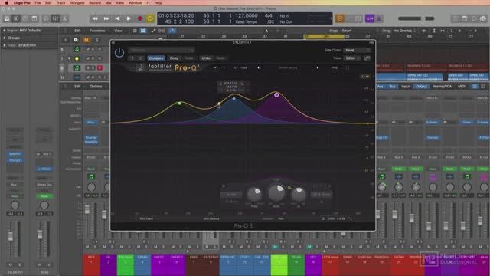Viewport: 490px width, 276px height.
Task: Open the Library button in the control bar
Action: click(x=7, y=18)
